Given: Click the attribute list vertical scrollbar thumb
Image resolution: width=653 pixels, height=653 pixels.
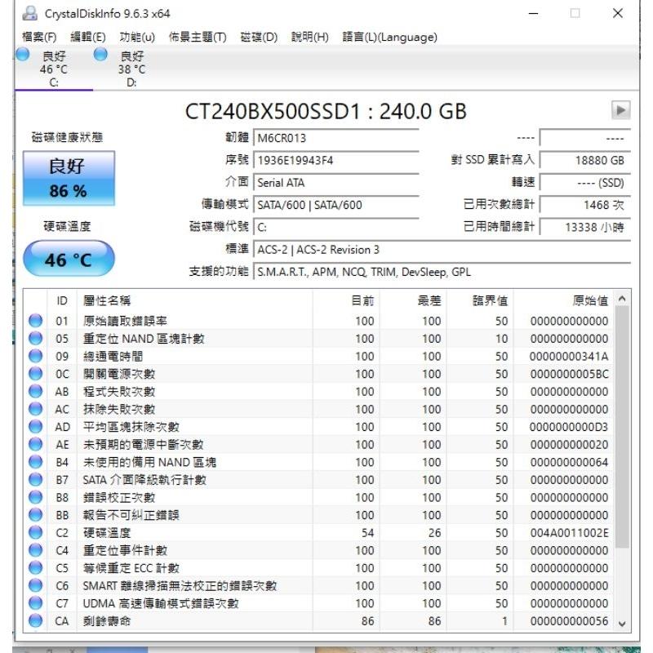Looking at the screenshot, I should pos(622,427).
